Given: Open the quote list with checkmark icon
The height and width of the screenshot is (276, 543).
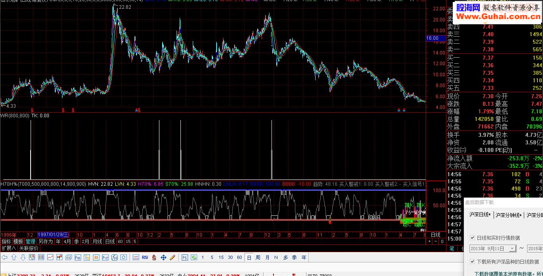Looking at the screenshot, I should 32,257.
